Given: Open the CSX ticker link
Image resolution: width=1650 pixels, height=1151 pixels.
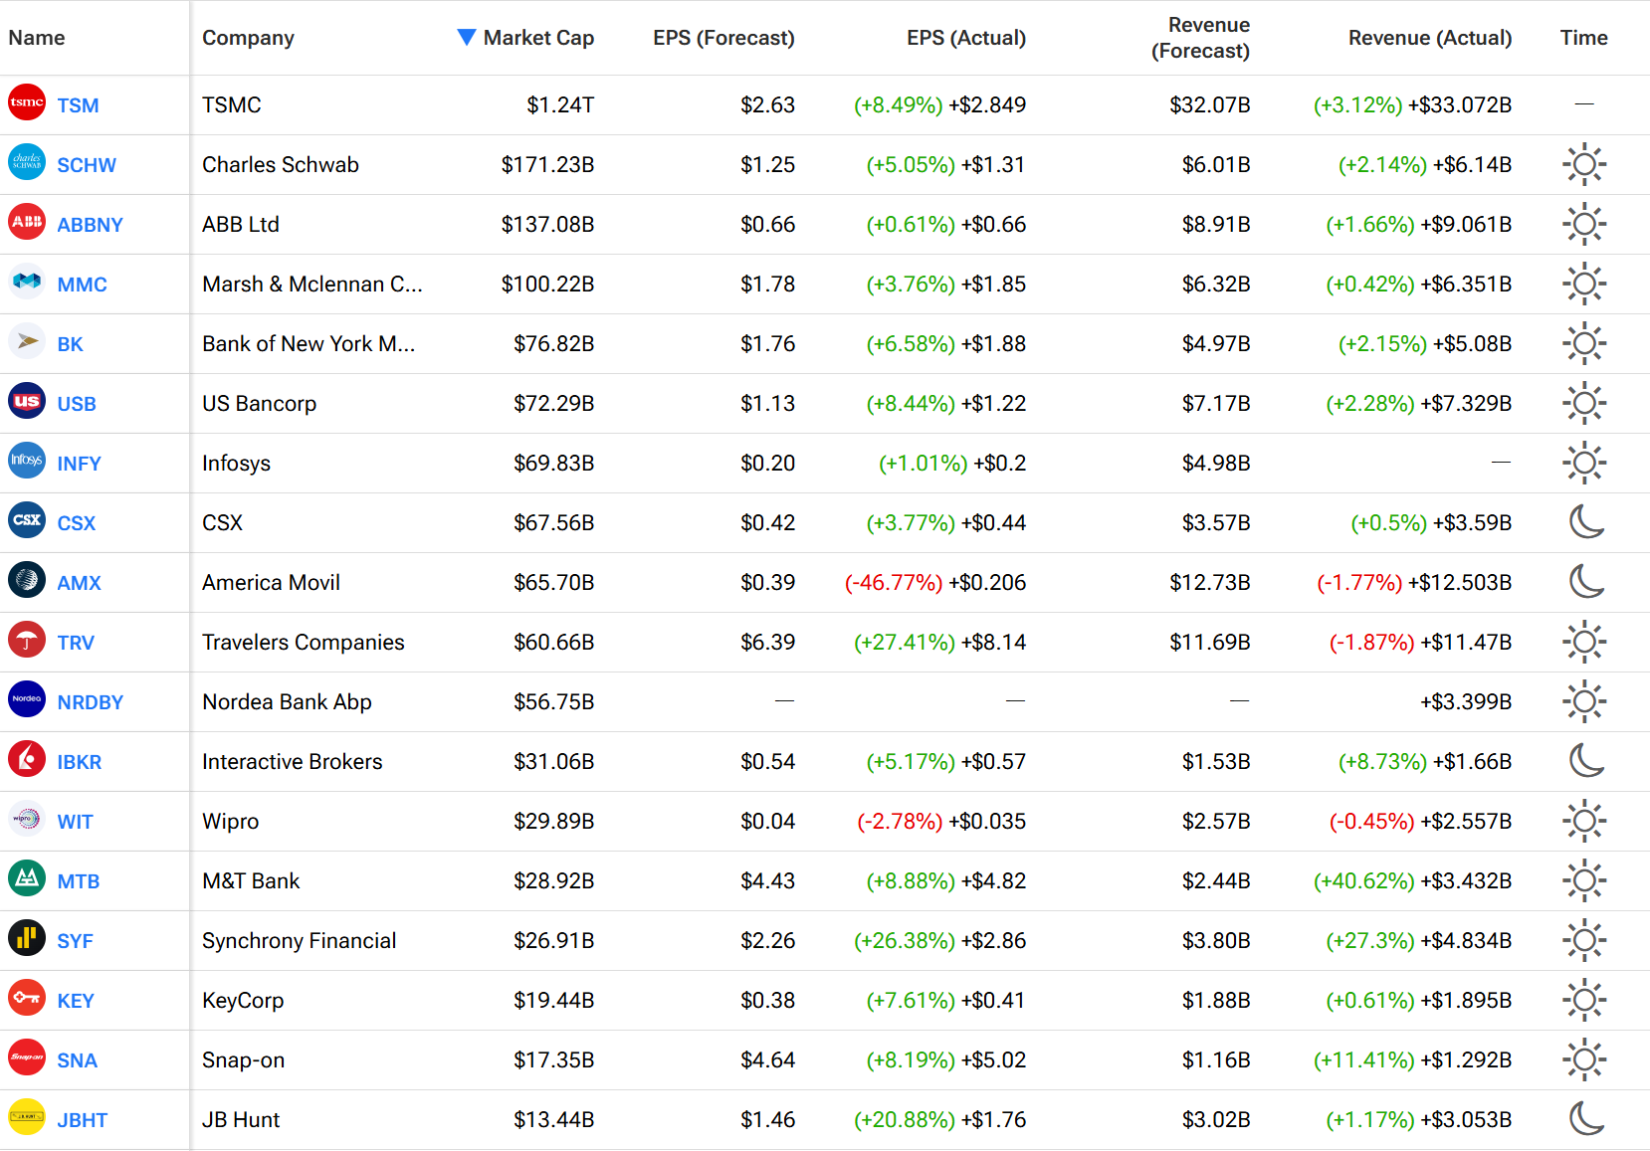Looking at the screenshot, I should (77, 523).
